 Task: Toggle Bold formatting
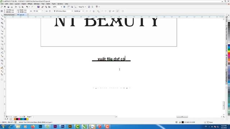coord(87,11)
